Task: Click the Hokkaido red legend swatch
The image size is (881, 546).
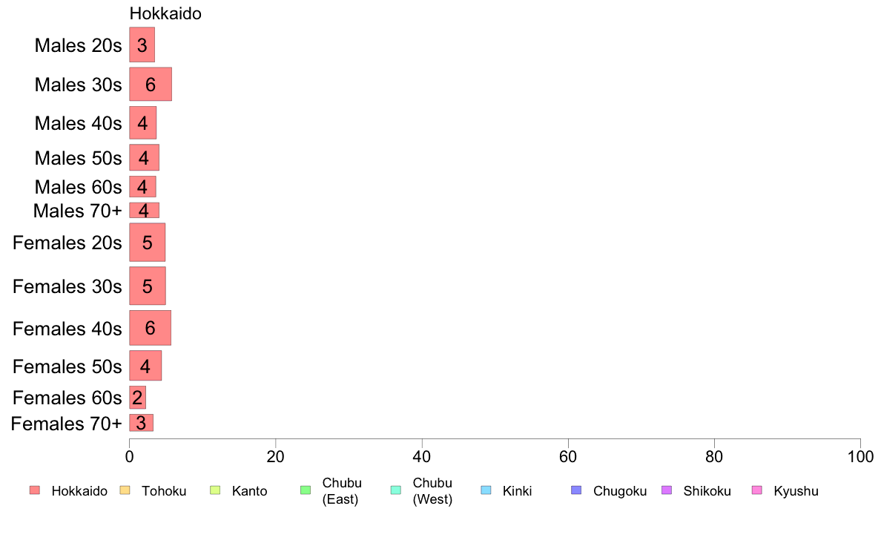Action: click(x=35, y=490)
